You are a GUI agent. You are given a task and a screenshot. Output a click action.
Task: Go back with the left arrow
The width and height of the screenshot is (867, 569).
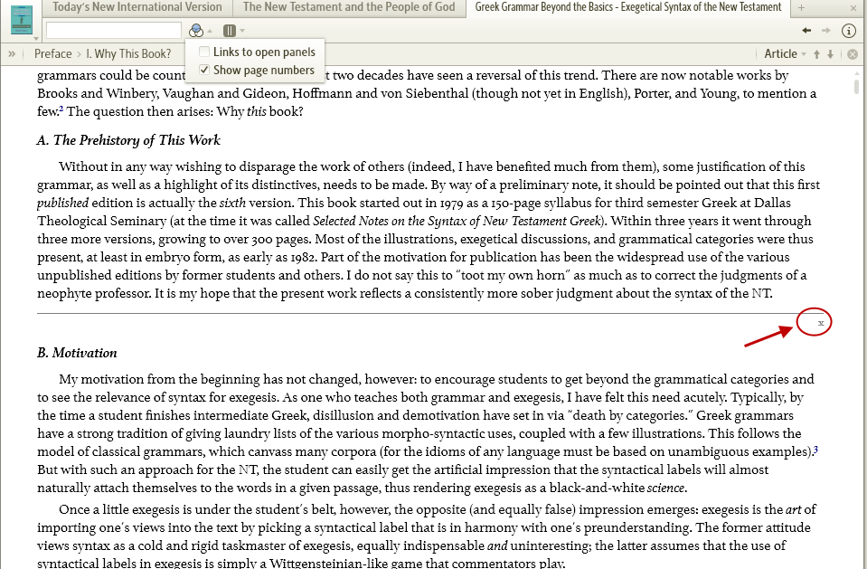[806, 31]
